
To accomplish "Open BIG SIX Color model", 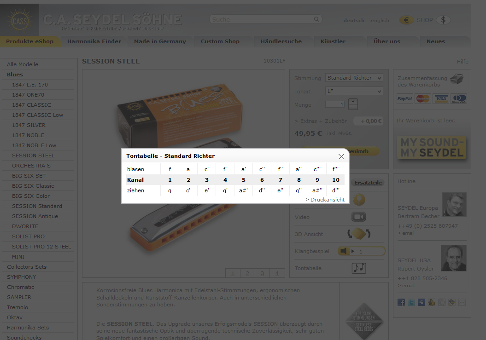I will pyautogui.click(x=31, y=196).
